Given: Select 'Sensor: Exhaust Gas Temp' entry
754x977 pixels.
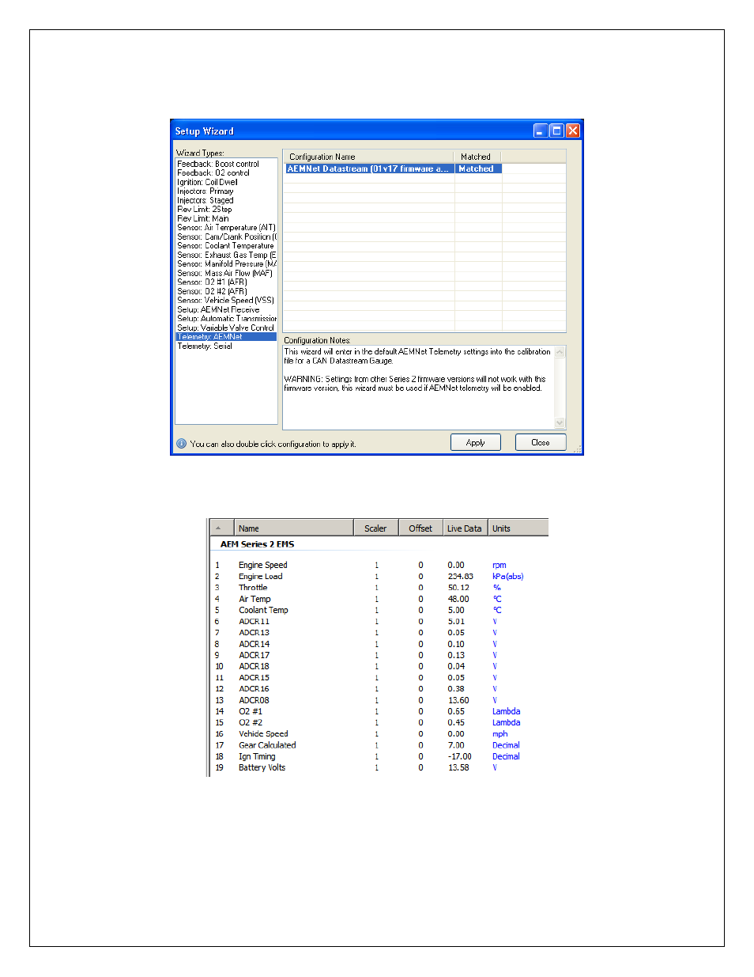Looking at the screenshot, I should [x=227, y=255].
